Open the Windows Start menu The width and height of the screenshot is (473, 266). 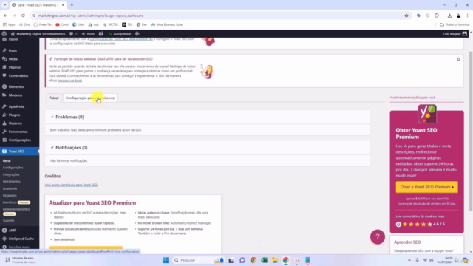click(x=166, y=260)
